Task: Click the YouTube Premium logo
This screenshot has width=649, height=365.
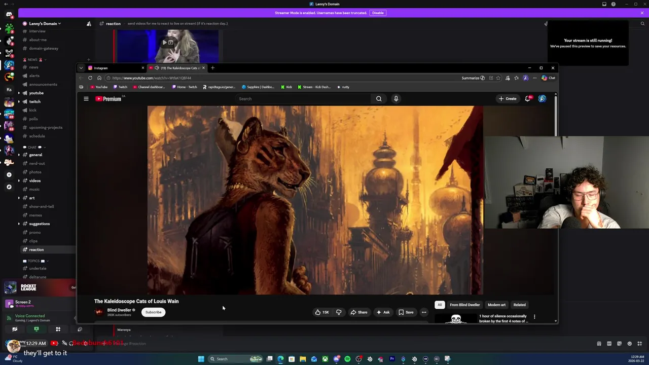Action: pyautogui.click(x=109, y=99)
